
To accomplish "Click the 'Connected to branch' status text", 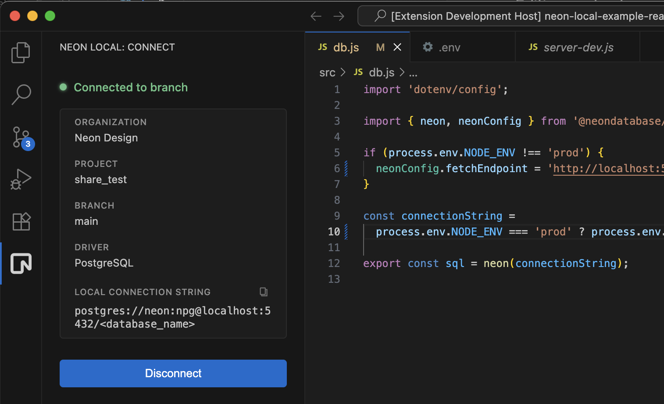I will (x=131, y=87).
